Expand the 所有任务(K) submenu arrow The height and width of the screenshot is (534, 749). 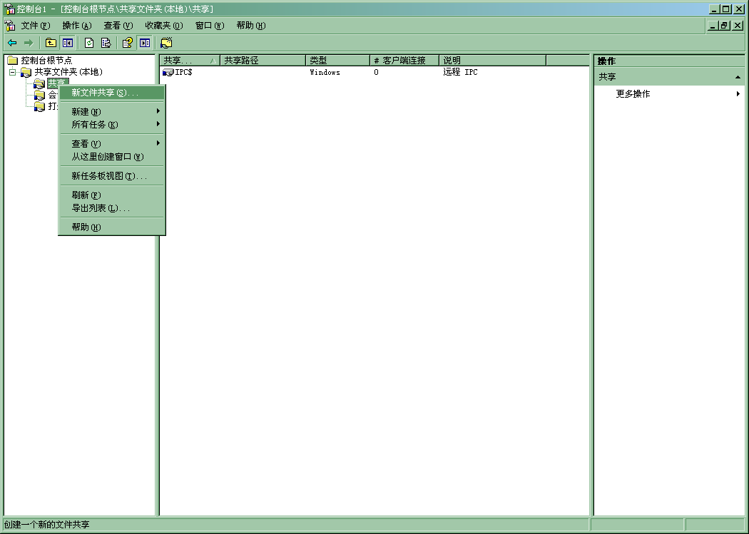point(158,124)
